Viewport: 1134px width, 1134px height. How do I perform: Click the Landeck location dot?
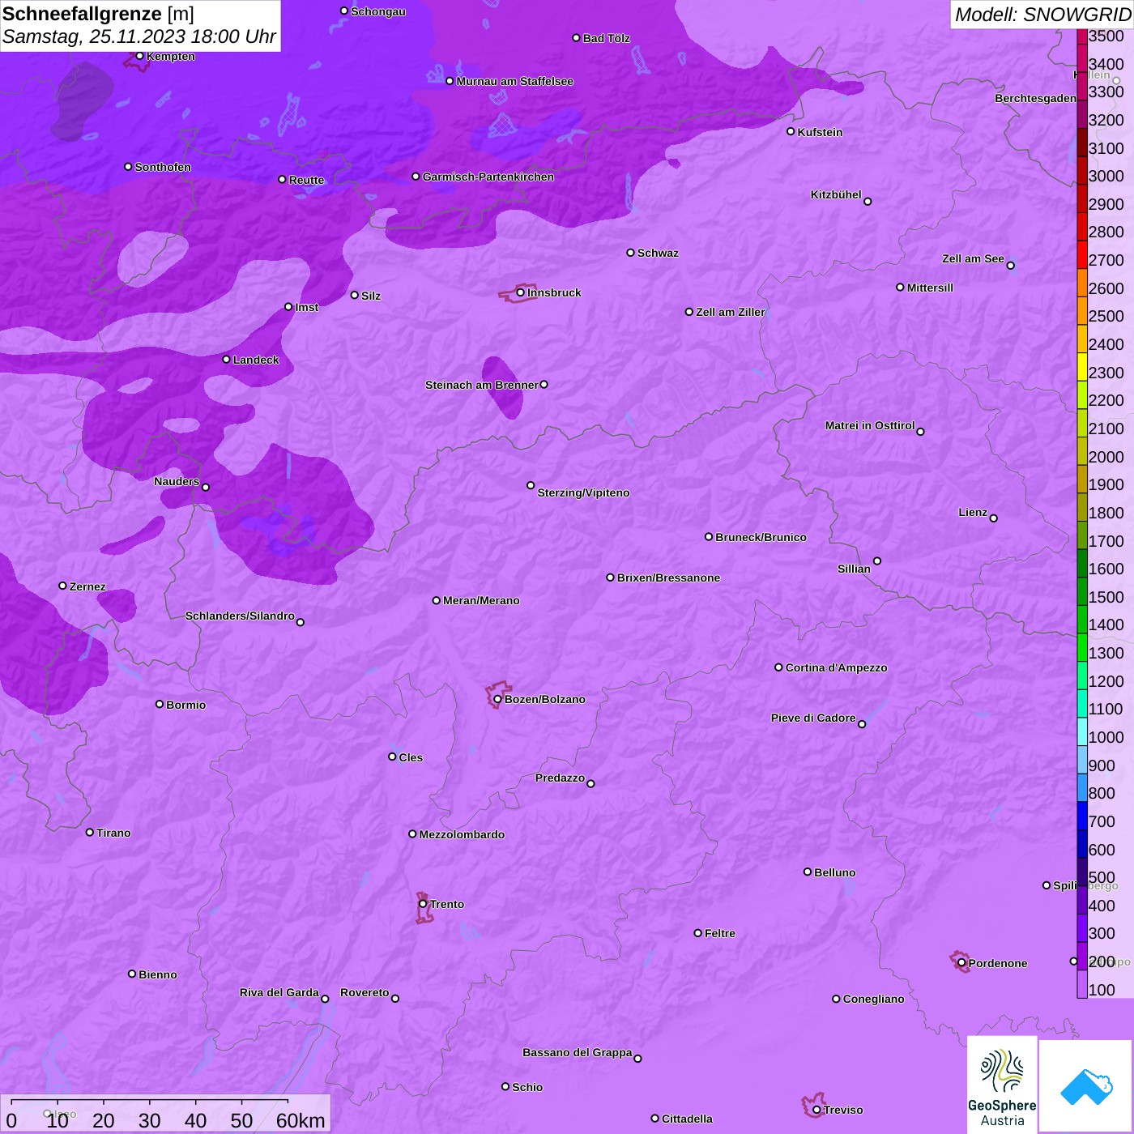(226, 359)
